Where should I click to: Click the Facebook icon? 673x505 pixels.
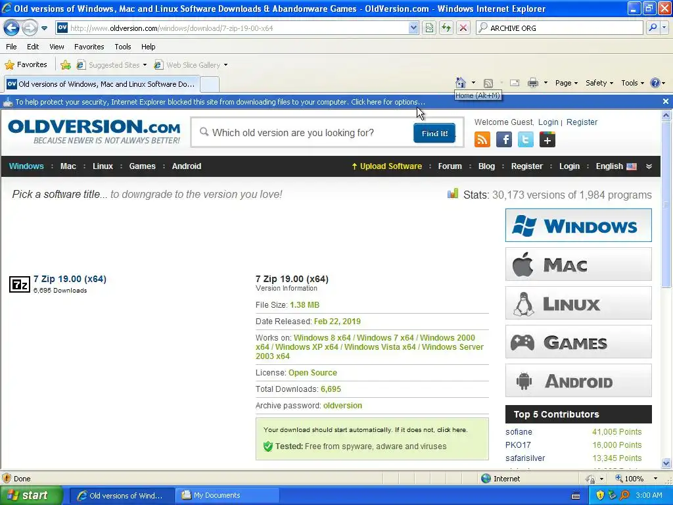[x=504, y=139]
